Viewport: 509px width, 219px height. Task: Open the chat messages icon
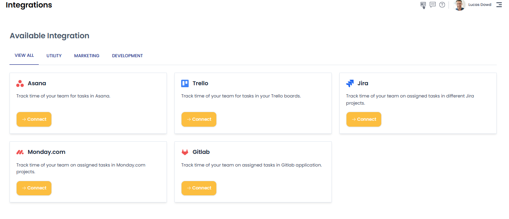433,5
